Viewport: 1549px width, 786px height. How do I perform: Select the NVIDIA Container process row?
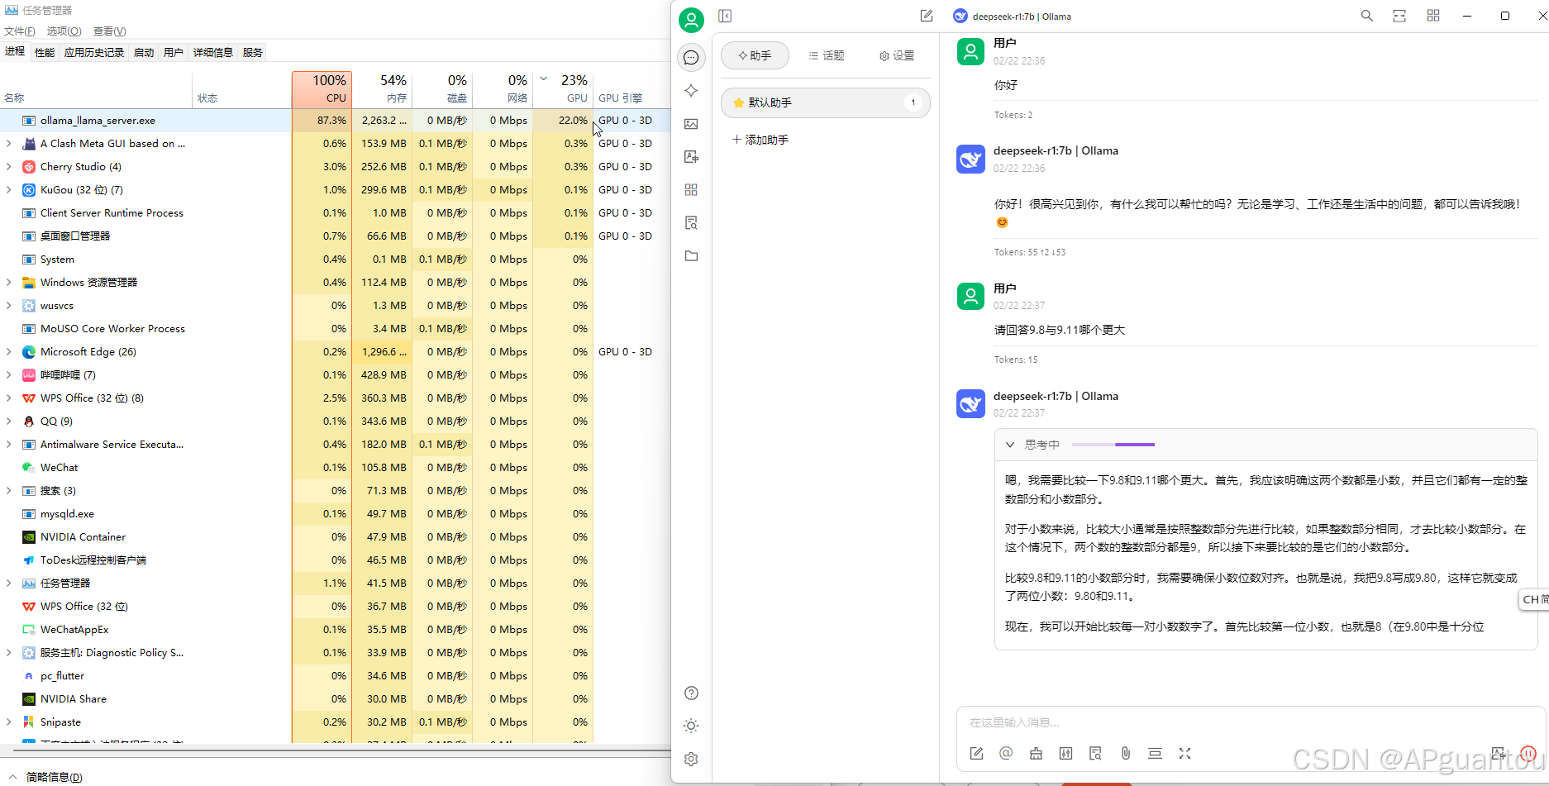[x=335, y=536]
